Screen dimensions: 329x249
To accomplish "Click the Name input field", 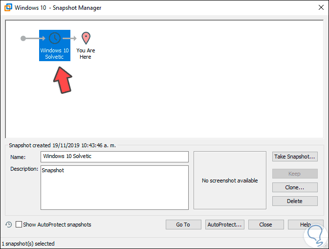I will [114, 157].
